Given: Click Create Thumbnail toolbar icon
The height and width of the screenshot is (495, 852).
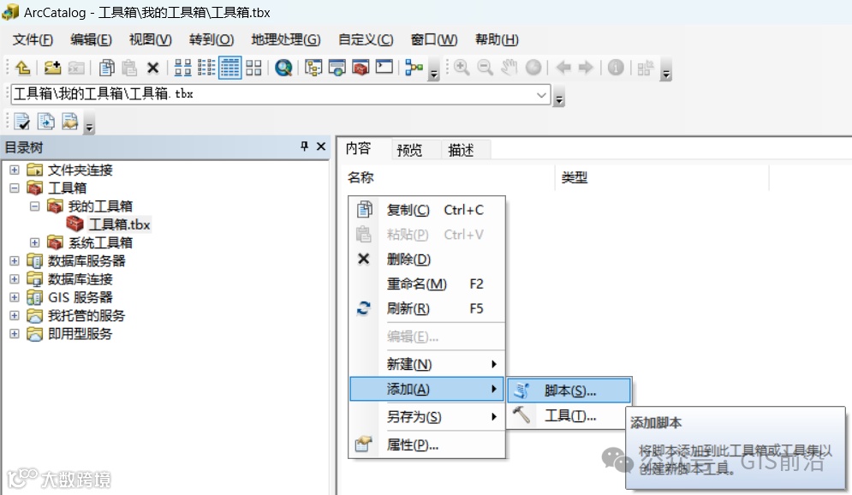Looking at the screenshot, I should [x=646, y=68].
